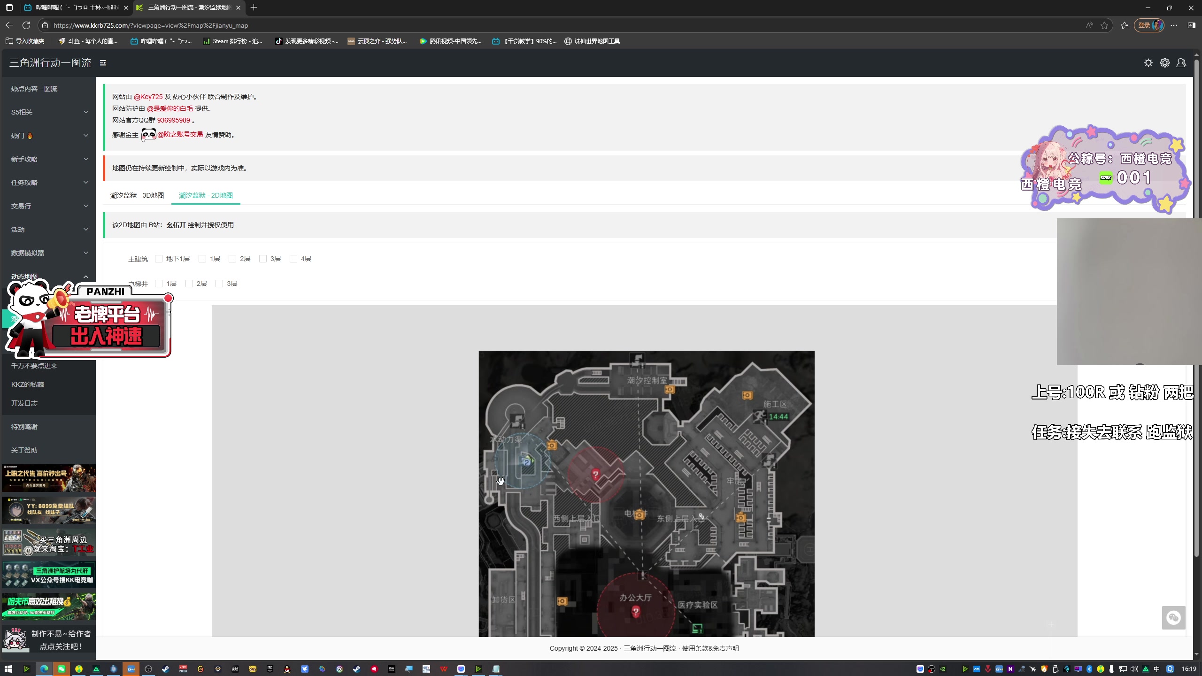The width and height of the screenshot is (1202, 676).
Task: Check the 电梯井 2层 checkbox
Action: pos(189,284)
